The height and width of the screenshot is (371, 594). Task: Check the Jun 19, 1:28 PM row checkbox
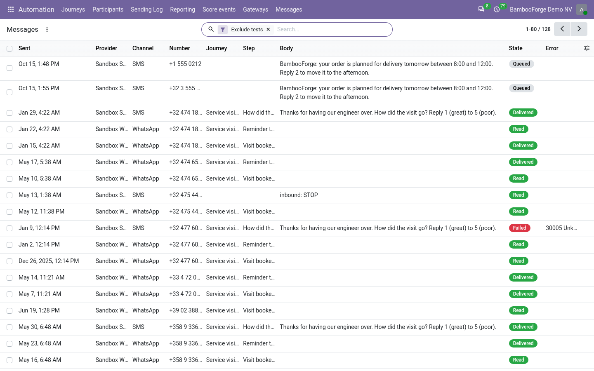pos(9,311)
